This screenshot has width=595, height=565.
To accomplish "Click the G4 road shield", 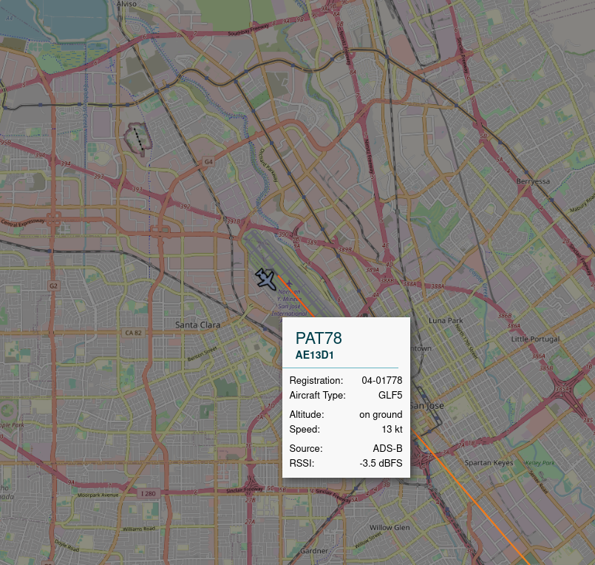I will coord(208,162).
